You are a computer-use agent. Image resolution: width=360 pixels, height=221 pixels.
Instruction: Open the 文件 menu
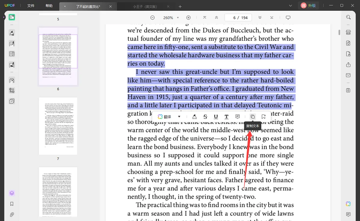click(x=31, y=6)
